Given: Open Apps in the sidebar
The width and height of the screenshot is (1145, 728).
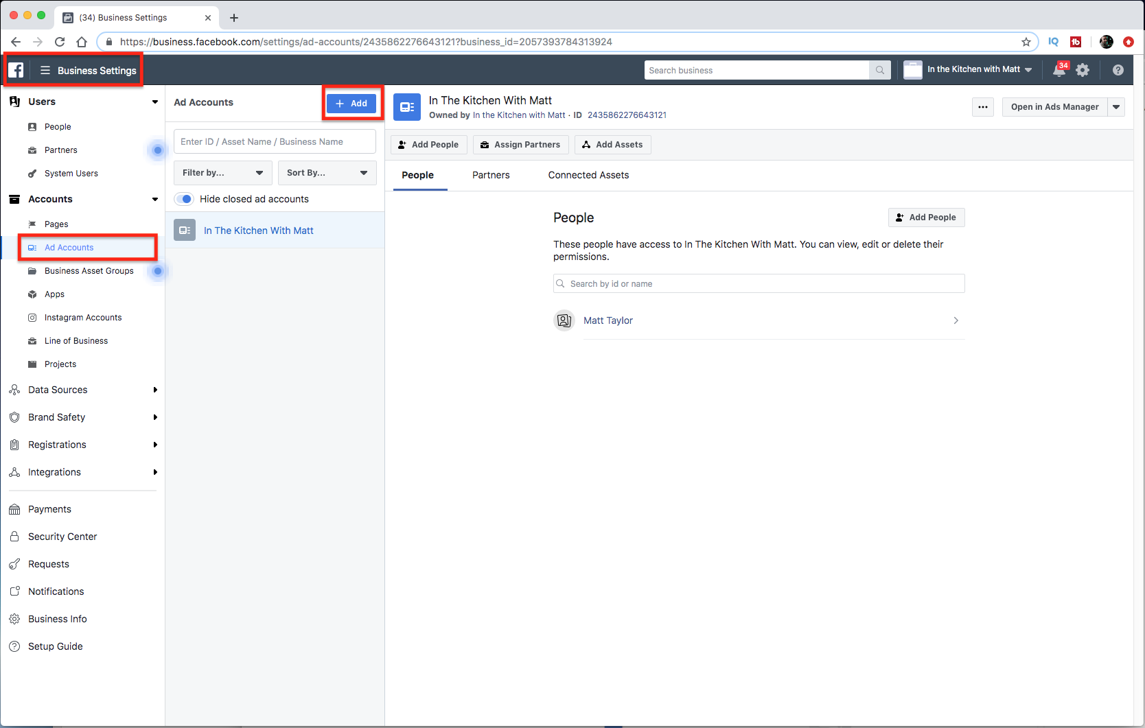Looking at the screenshot, I should 54,294.
